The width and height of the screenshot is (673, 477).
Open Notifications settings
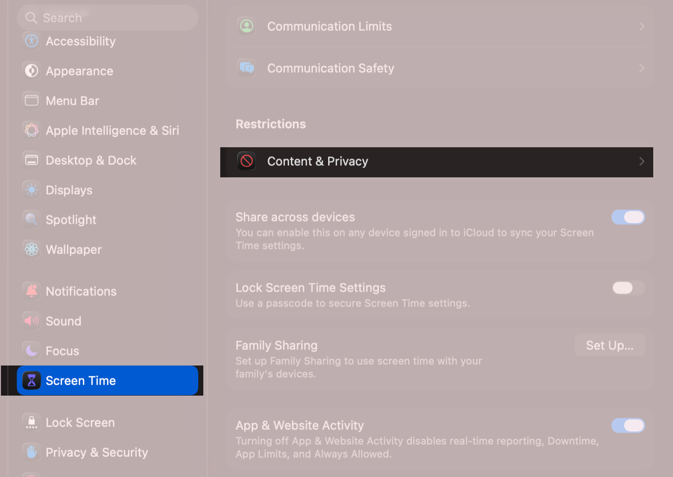tap(81, 291)
